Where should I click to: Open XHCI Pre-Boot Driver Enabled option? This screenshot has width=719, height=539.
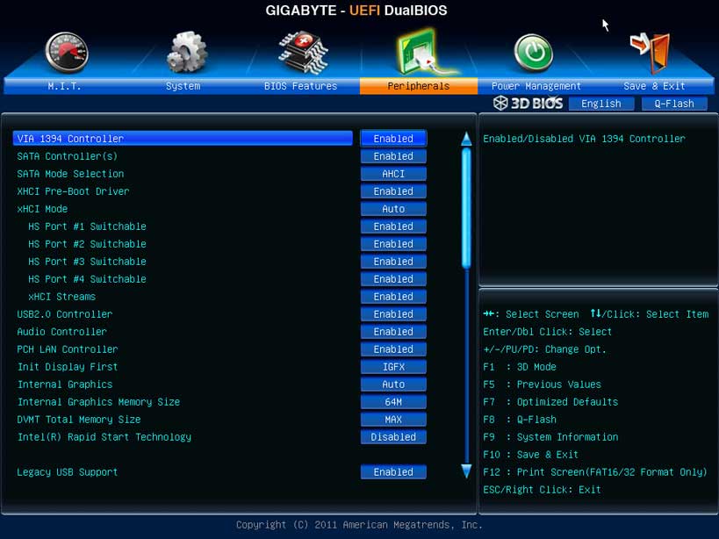(393, 191)
